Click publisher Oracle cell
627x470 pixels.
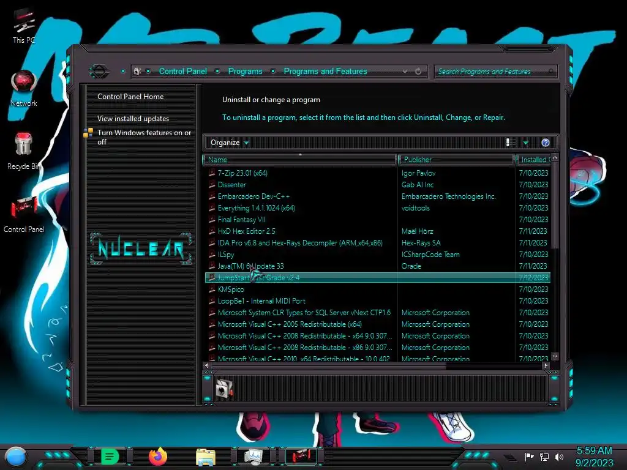tap(411, 266)
